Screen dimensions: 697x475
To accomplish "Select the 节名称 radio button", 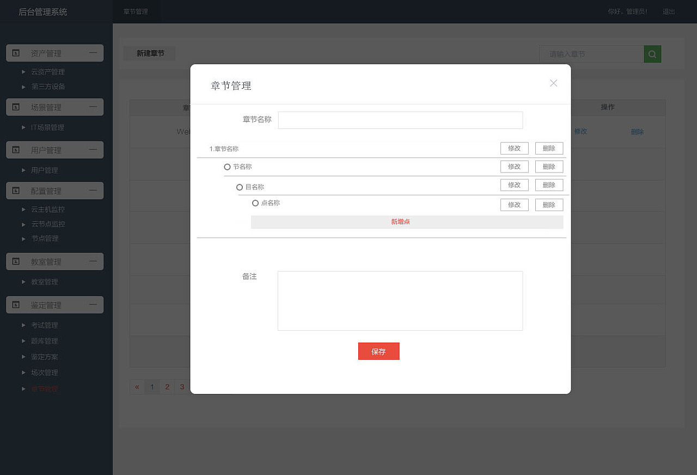I will click(227, 167).
